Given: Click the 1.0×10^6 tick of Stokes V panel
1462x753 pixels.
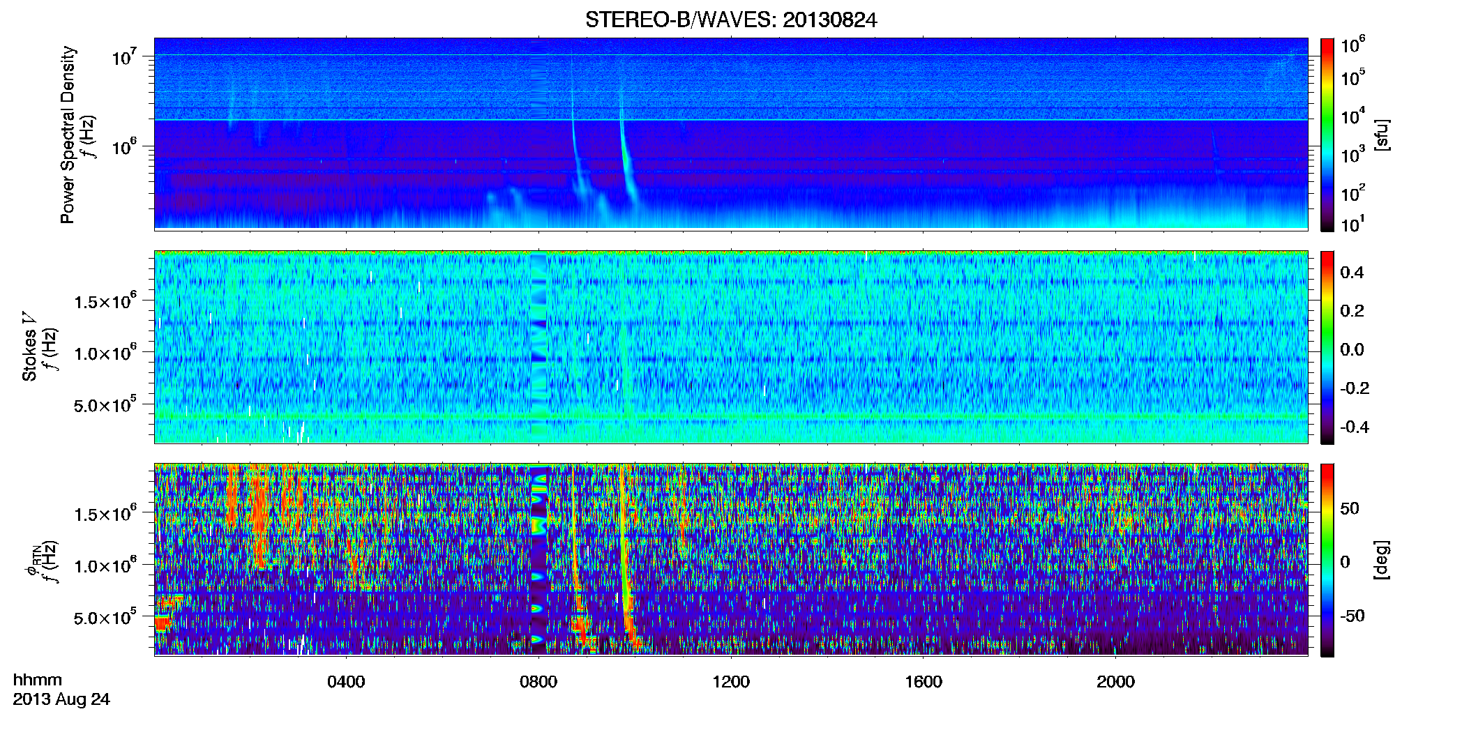Looking at the screenshot, I should [x=105, y=352].
